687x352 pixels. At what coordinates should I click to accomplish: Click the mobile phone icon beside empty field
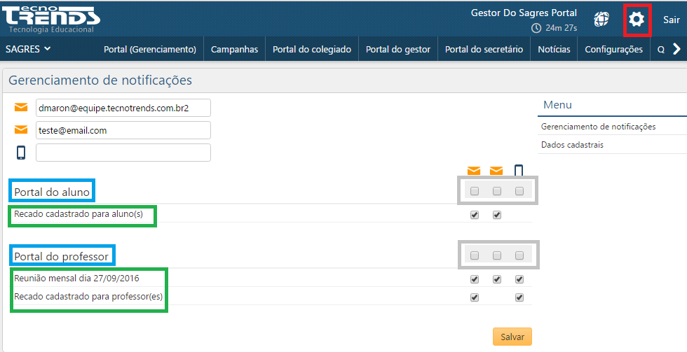point(21,153)
